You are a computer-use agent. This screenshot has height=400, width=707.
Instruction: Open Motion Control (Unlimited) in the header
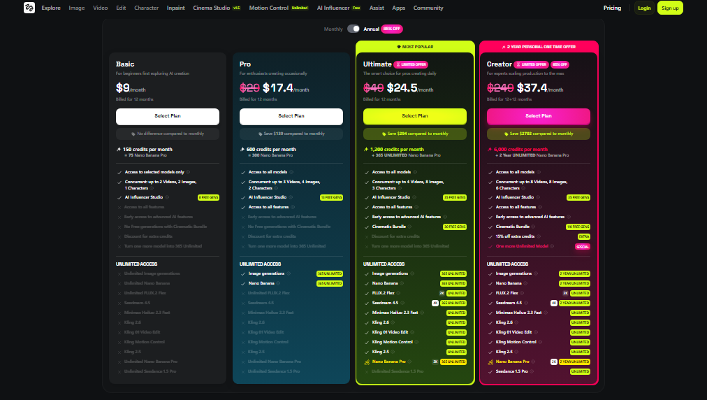[x=279, y=8]
